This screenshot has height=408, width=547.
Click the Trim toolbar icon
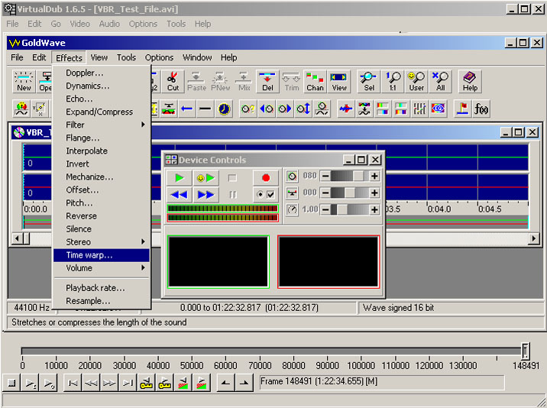291,81
